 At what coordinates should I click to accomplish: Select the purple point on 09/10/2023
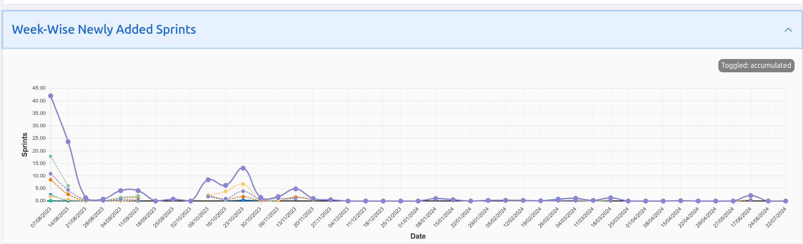tap(208, 180)
